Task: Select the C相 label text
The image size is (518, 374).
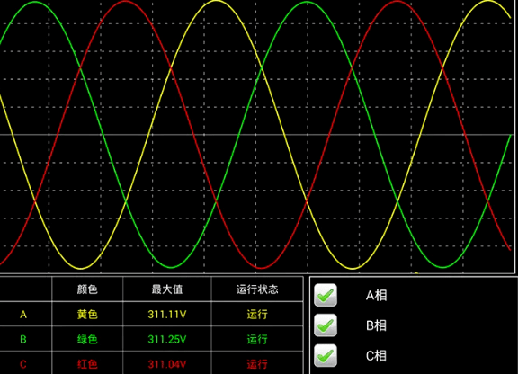Action: (x=376, y=356)
